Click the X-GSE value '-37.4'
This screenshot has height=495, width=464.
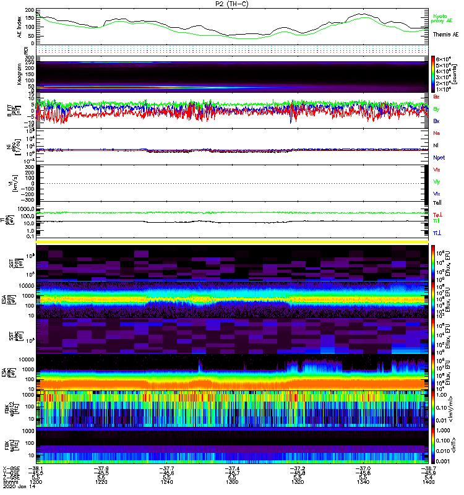(x=232, y=469)
